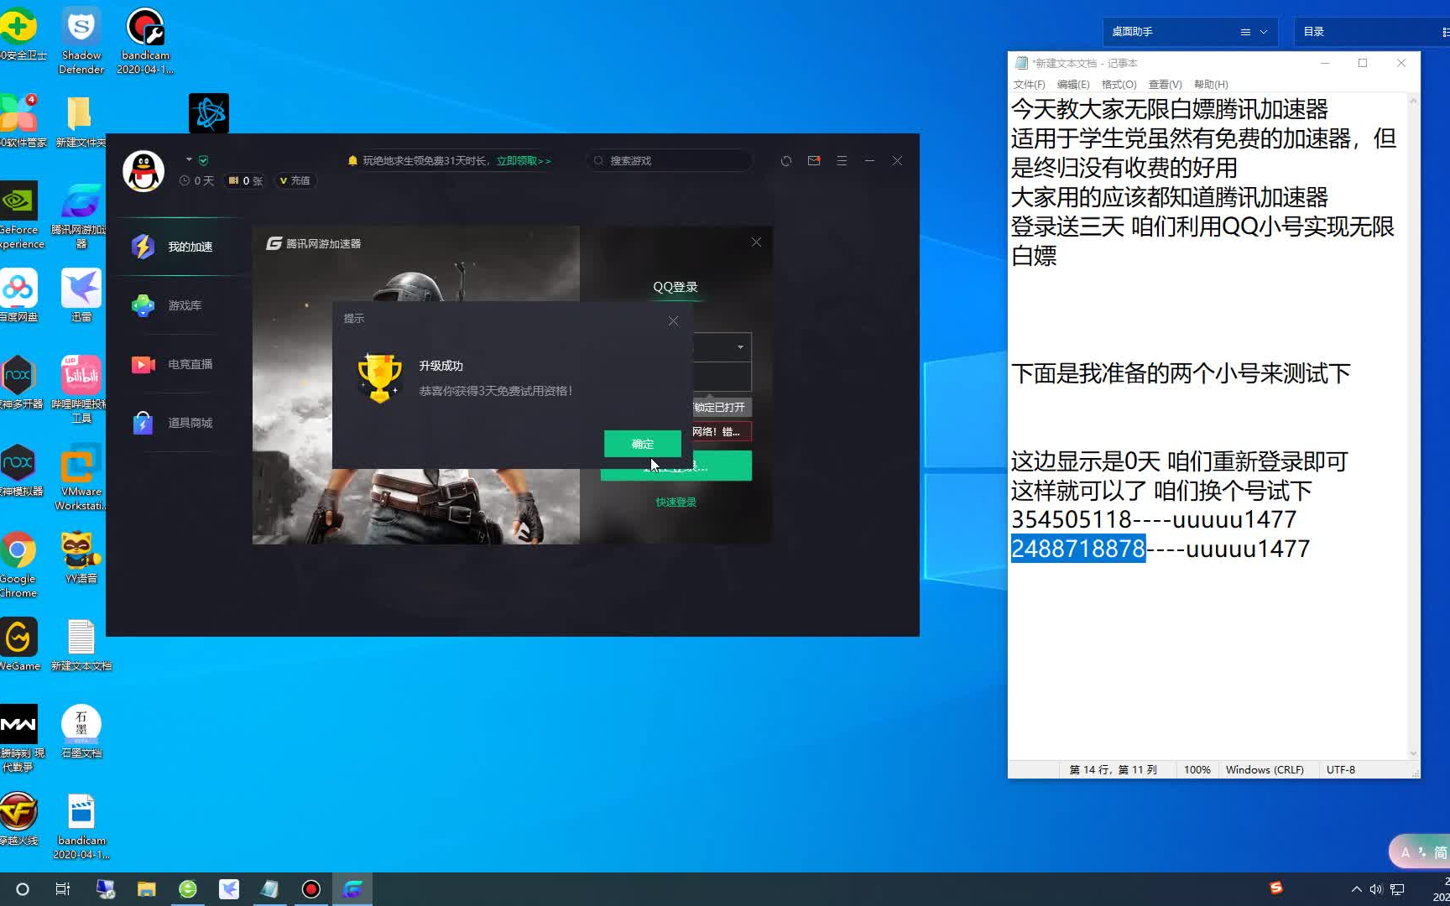
Task: Open the 穿越火线 desktop icon
Action: click(x=18, y=819)
